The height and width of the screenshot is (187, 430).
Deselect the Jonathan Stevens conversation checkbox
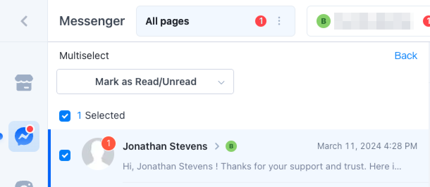65,155
